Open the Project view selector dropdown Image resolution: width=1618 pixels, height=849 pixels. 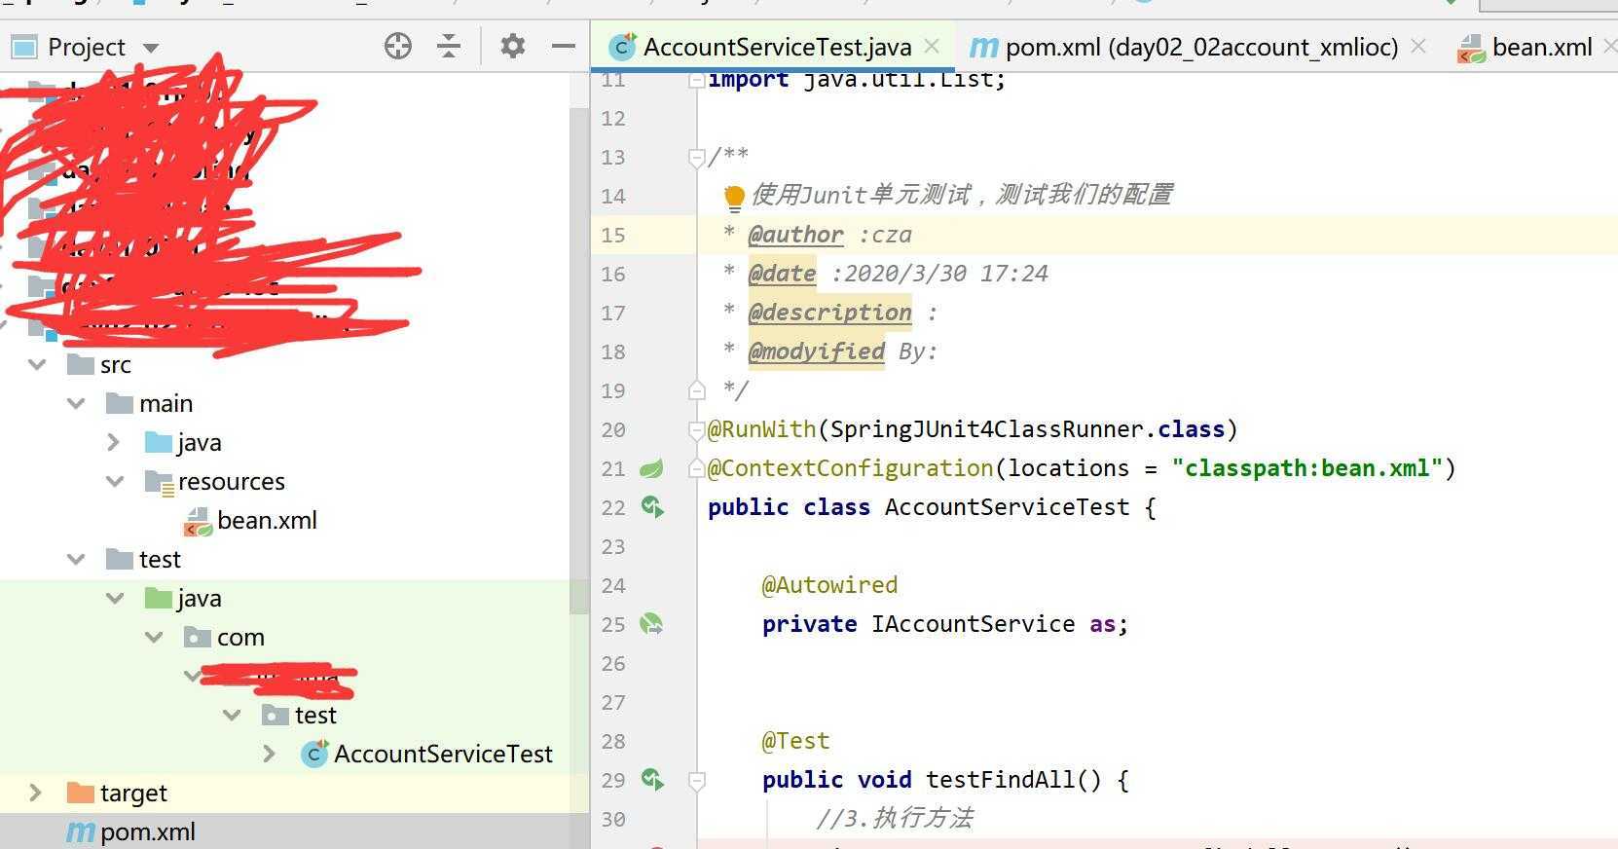[150, 47]
